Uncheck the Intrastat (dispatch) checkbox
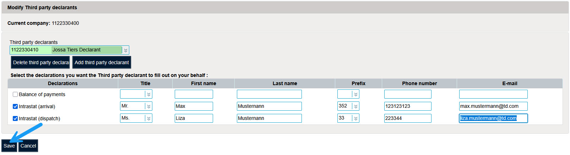Screen dimensions: 570x155 (15, 118)
